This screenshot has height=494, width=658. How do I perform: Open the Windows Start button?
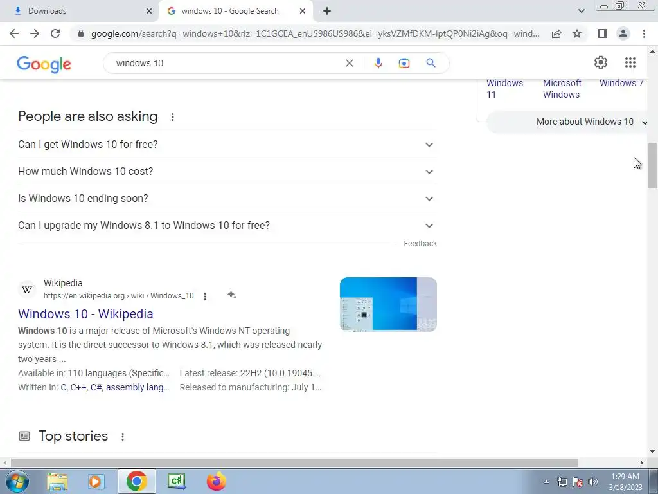pyautogui.click(x=17, y=481)
